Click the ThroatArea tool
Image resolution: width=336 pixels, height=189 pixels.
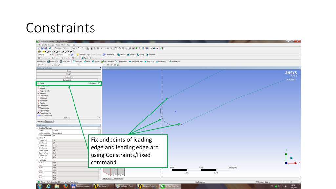pos(161,61)
